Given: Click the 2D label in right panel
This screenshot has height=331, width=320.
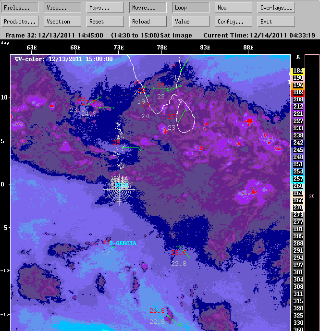Looking at the screenshot, I should (311, 196).
